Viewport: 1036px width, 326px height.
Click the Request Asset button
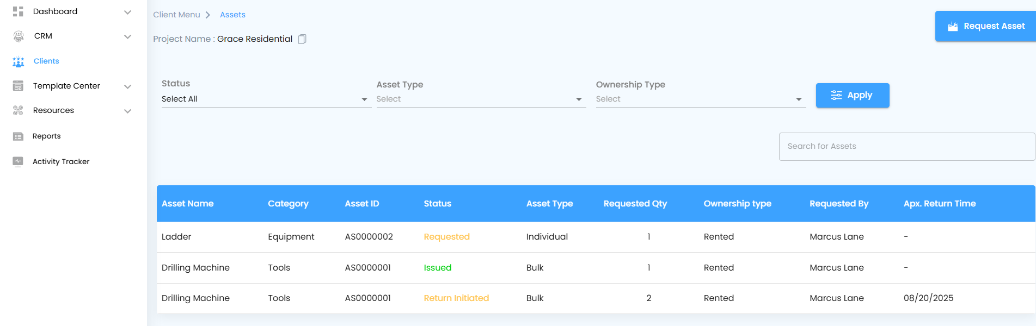(x=985, y=26)
